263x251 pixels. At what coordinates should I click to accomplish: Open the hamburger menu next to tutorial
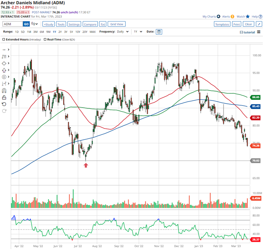coord(259,32)
